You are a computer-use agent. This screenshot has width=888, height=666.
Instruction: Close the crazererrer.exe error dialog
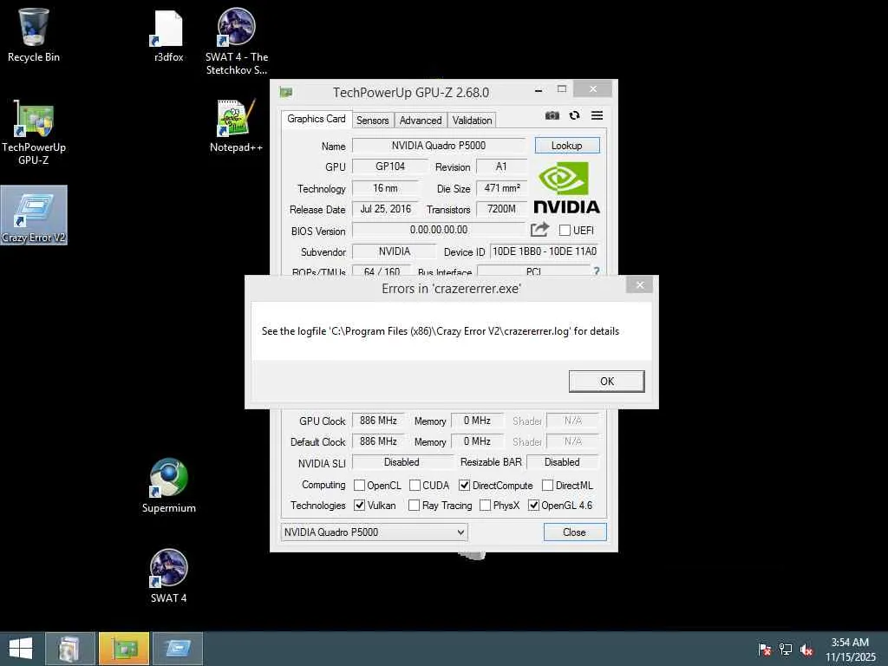coord(640,284)
